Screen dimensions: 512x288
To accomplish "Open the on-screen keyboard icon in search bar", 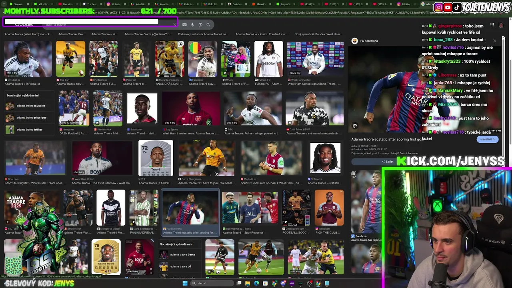I will (184, 24).
